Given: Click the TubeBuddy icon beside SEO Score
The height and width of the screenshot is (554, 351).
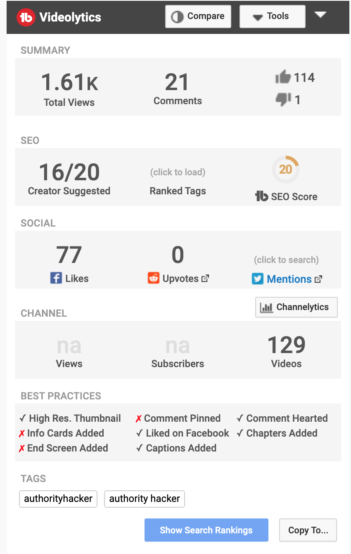Looking at the screenshot, I should point(262,197).
